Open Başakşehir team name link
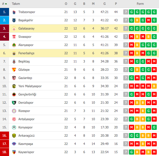 click(x=26, y=20)
